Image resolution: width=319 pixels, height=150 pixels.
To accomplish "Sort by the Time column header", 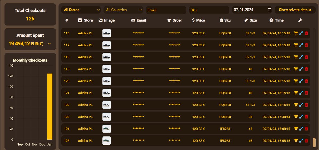I will click(276, 20).
